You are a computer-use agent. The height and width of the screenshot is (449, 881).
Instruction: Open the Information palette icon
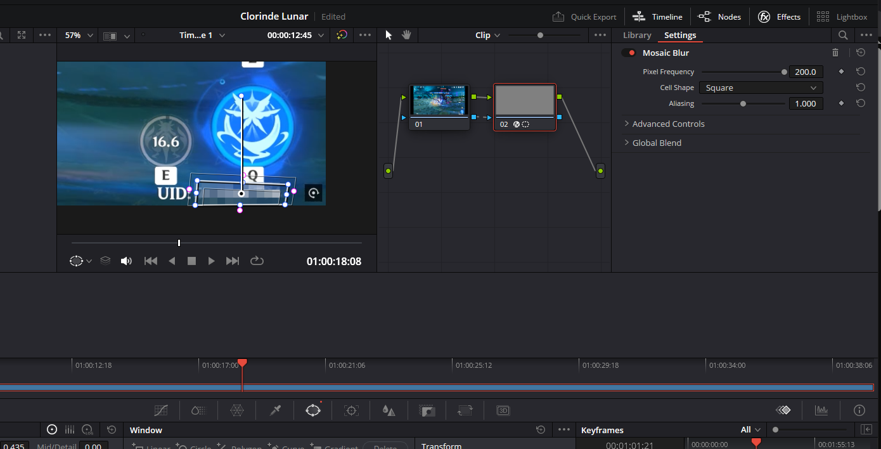[859, 410]
